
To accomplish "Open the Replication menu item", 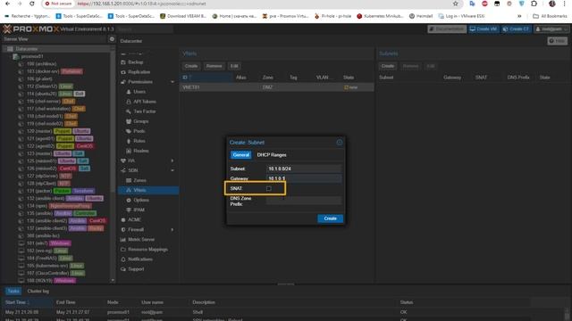I will pos(139,72).
